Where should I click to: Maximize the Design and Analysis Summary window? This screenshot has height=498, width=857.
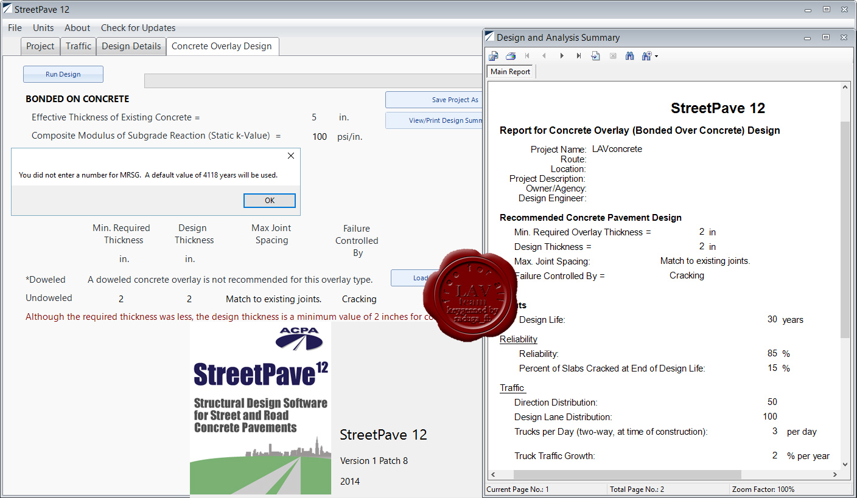(826, 37)
